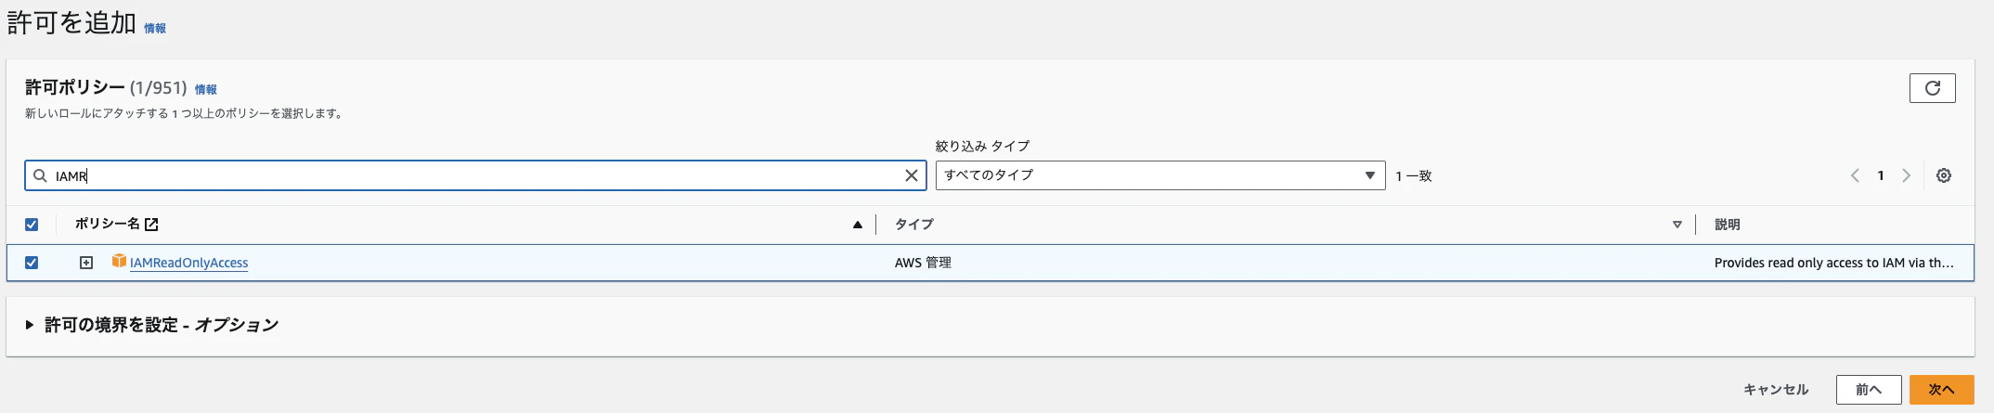This screenshot has width=1994, height=413.
Task: Click the external link icon beside ポリシー名
Action: [x=151, y=225]
